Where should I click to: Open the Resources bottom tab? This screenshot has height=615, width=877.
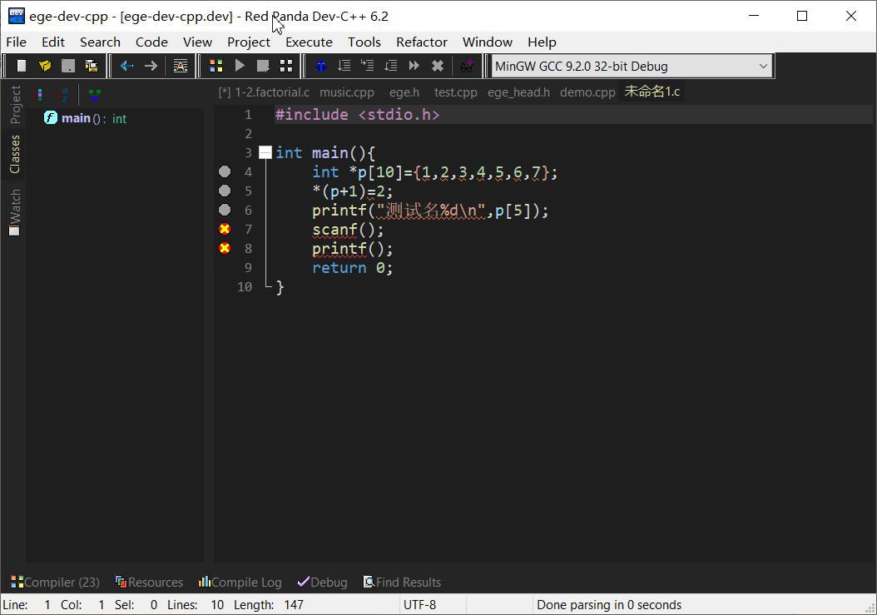tap(149, 582)
